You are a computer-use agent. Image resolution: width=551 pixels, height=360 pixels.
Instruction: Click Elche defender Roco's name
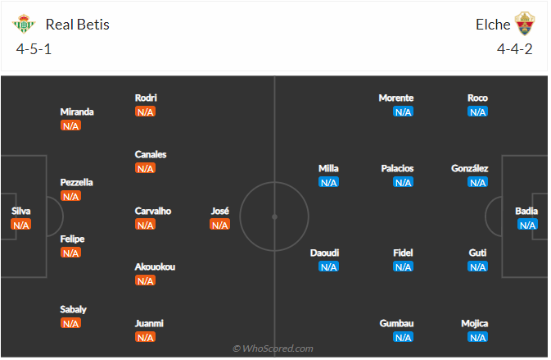tap(477, 98)
